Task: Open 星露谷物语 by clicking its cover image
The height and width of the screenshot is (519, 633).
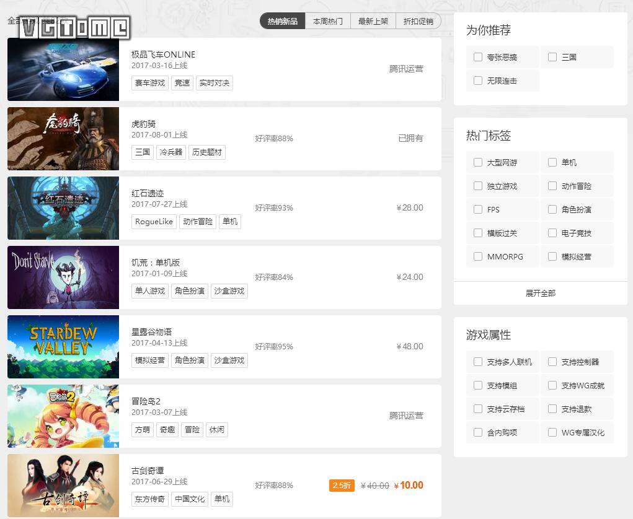Action: click(x=63, y=346)
